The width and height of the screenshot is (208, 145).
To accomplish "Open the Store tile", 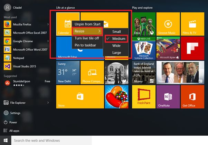I will pyautogui.click(x=80, y=97).
